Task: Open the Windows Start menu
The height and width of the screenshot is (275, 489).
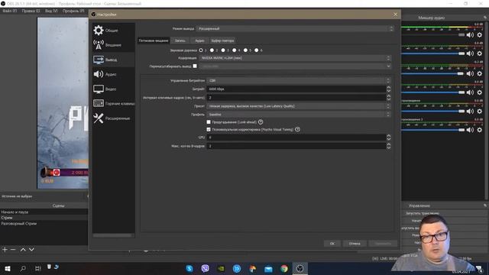Action: click(8, 268)
